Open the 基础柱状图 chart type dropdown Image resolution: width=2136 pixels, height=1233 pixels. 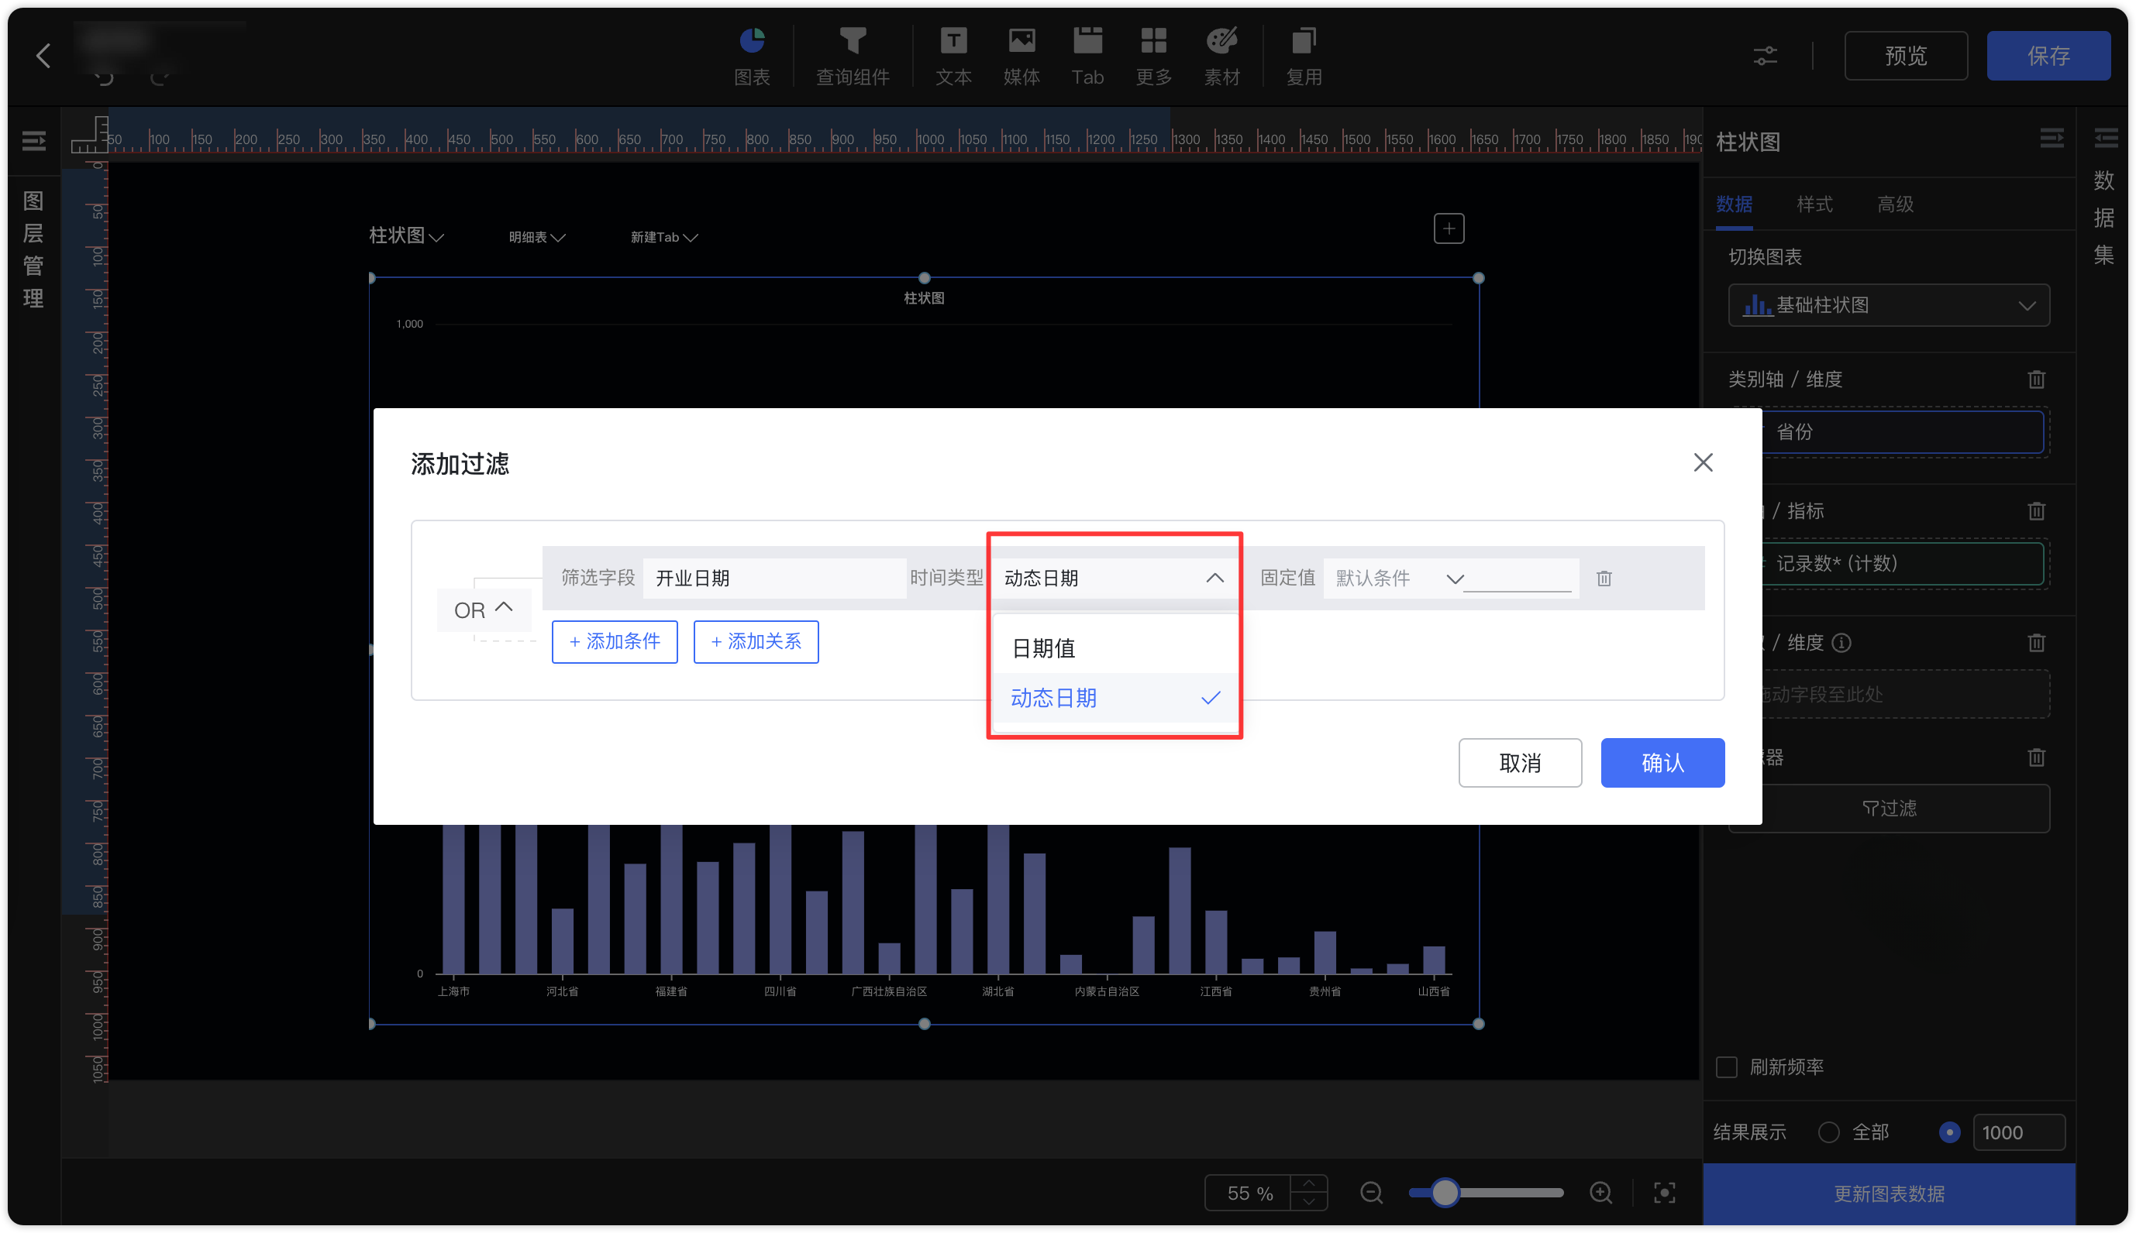pos(1888,305)
